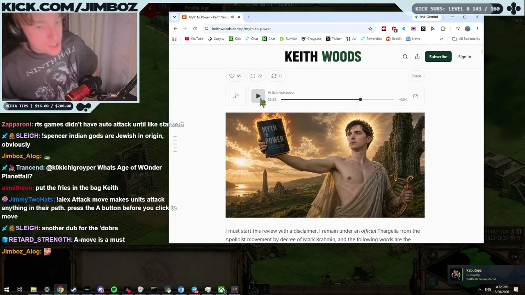Open the Powerchat bookmark
This screenshot has width=525, height=295.
tap(371, 39)
